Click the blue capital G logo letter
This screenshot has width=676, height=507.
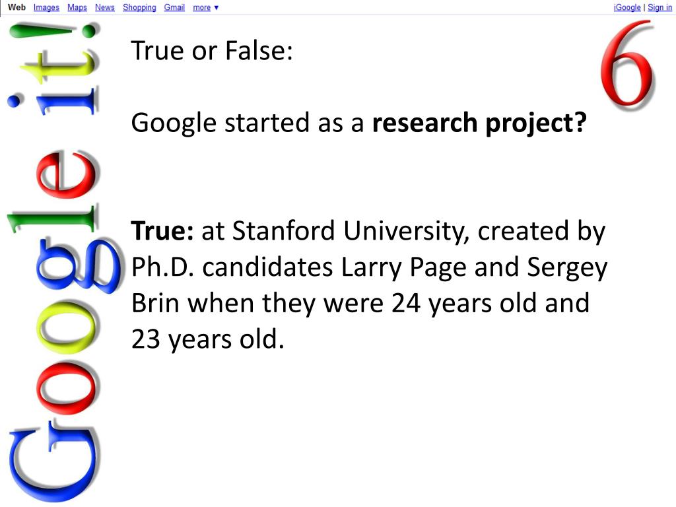click(x=54, y=463)
